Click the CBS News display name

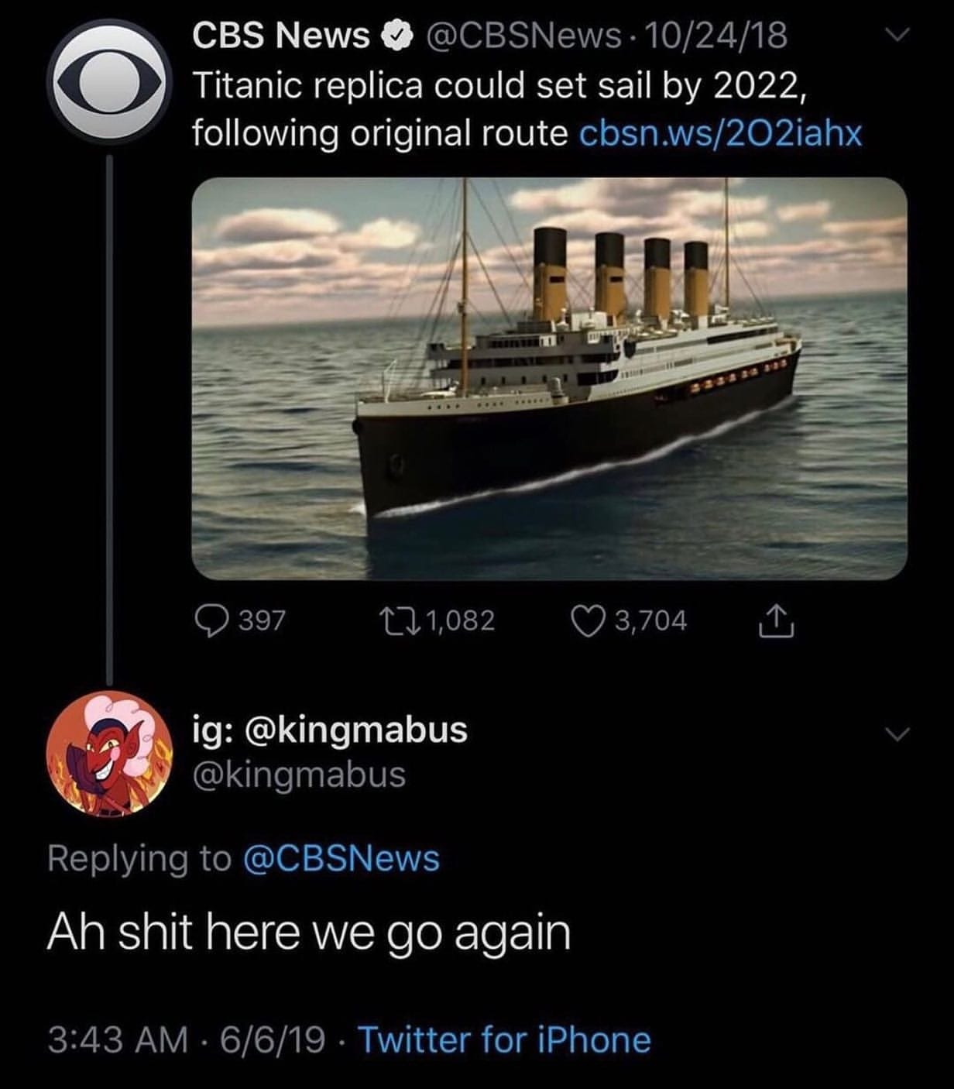pos(281,36)
